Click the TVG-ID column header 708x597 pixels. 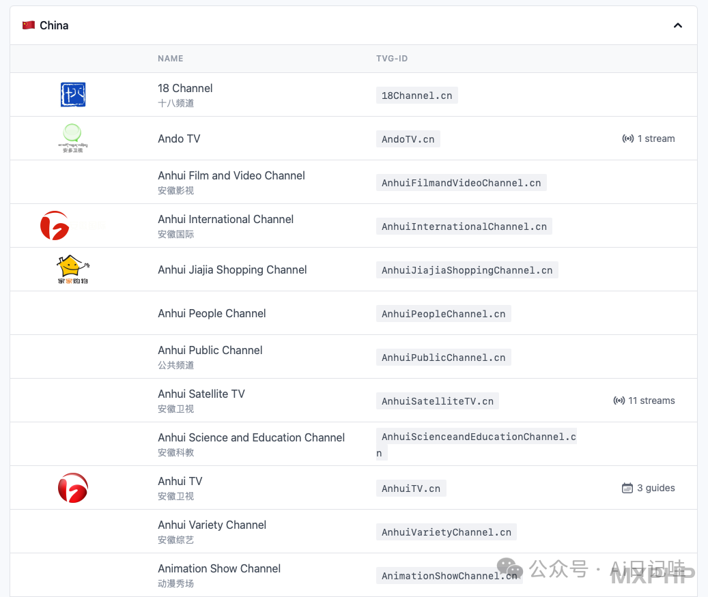coord(391,58)
